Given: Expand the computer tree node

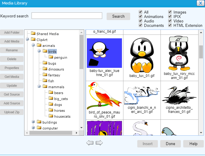Looking at the screenshot, I should click(33, 128).
